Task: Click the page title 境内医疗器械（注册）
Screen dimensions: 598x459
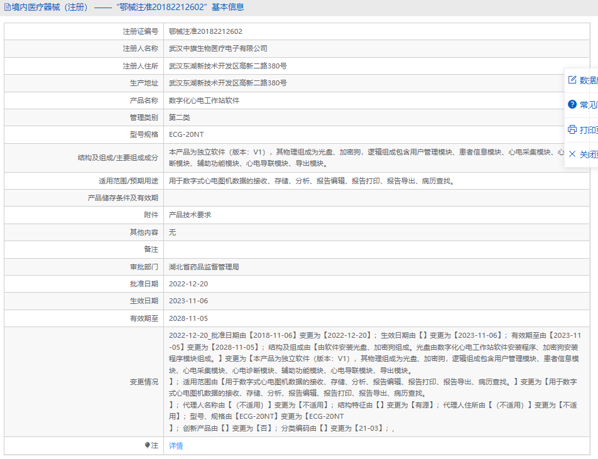Action: (x=50, y=8)
